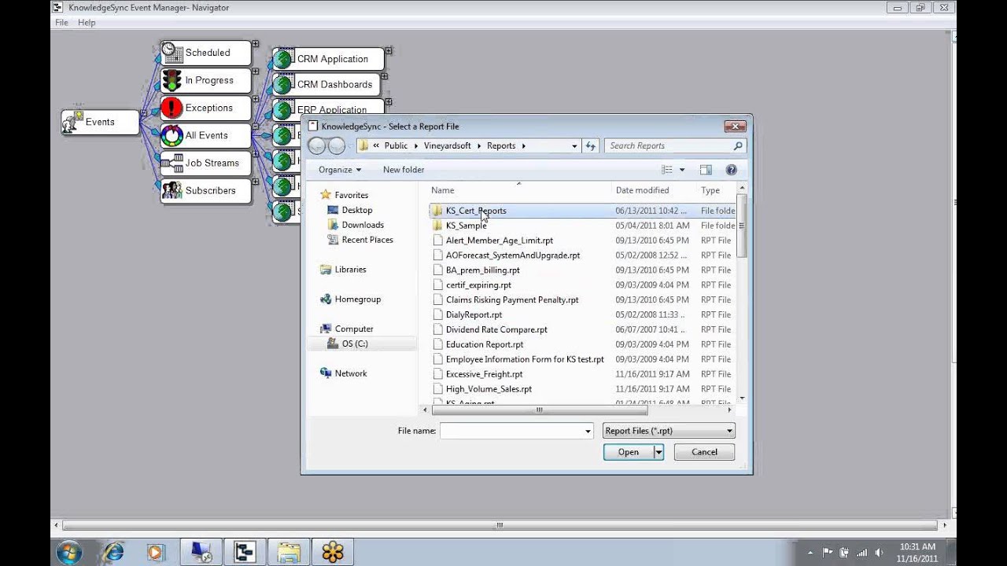The height and width of the screenshot is (566, 1007).
Task: Click the Public breadcrumb
Action: (396, 145)
